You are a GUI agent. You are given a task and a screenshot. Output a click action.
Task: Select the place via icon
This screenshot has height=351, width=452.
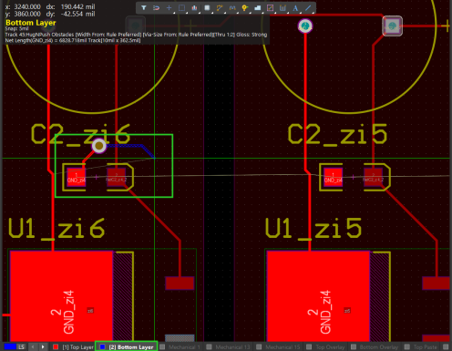(245, 8)
